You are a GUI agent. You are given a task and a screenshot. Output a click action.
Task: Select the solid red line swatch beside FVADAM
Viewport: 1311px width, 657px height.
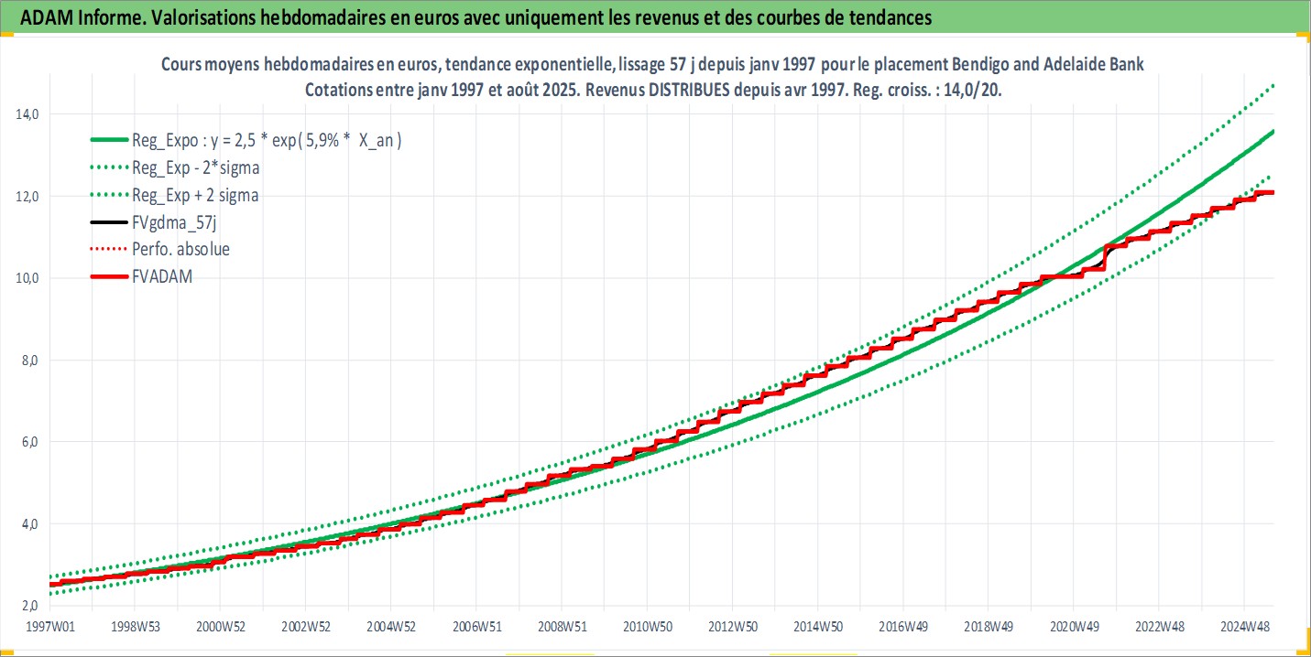110,275
